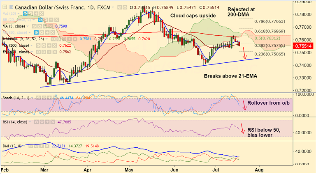Toggle main symbol visibility eye near FXCM

(x=120, y=7)
